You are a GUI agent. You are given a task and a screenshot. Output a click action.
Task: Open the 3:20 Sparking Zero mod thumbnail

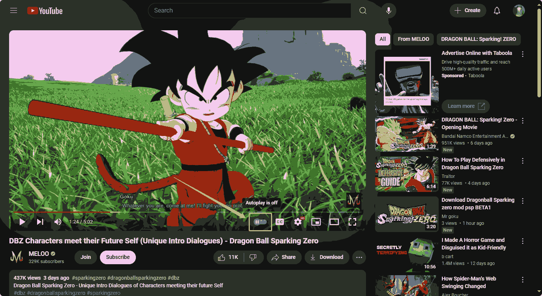[x=407, y=214]
